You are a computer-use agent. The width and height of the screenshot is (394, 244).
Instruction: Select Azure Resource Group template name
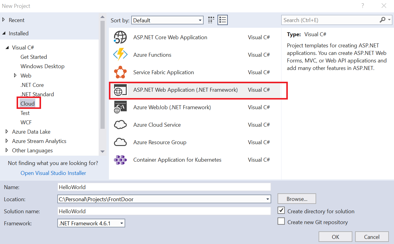(160, 142)
